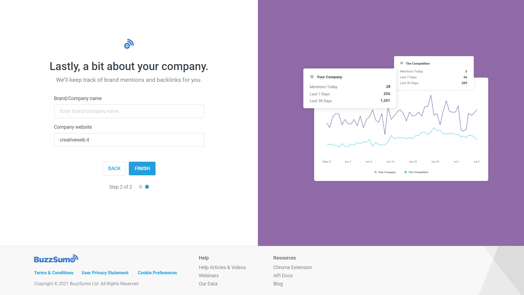Image resolution: width=524 pixels, height=295 pixels.
Task: Select the first step indicator dot
Action: click(x=141, y=187)
